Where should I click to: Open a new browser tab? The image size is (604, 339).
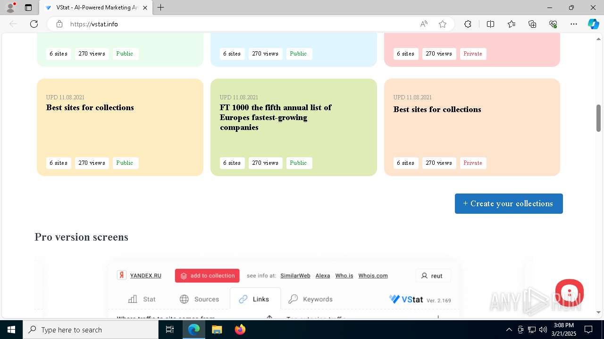161,8
